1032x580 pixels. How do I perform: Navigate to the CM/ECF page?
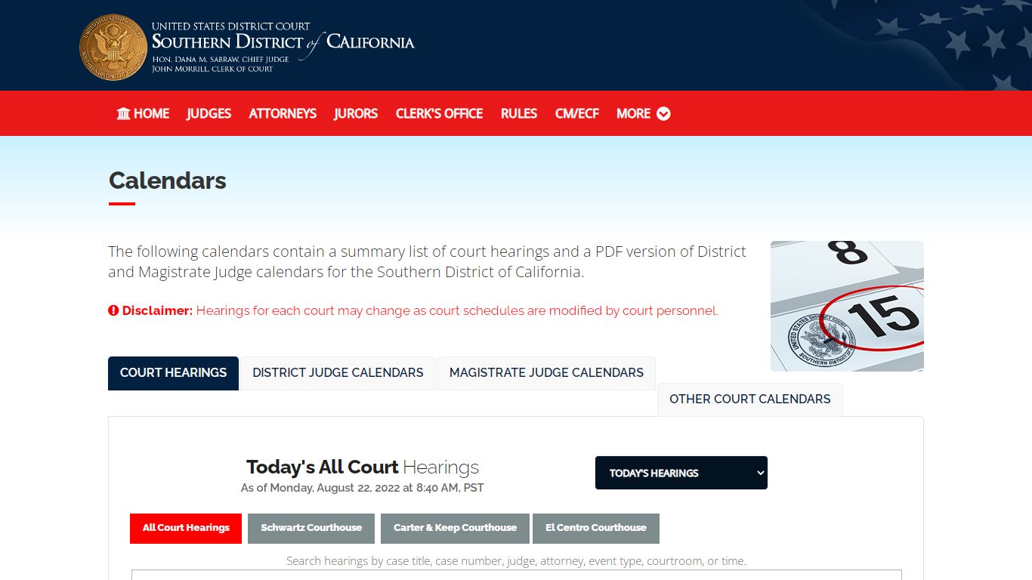click(576, 113)
